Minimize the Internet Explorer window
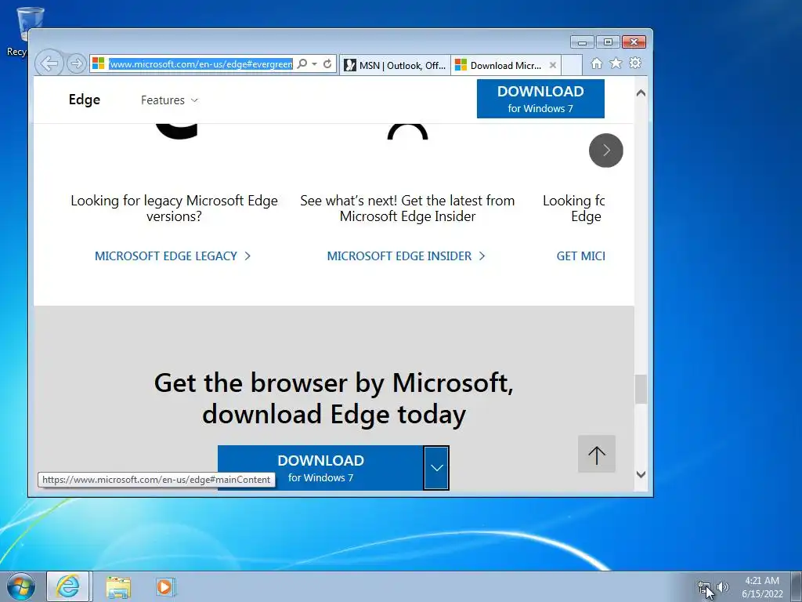 pyautogui.click(x=582, y=42)
